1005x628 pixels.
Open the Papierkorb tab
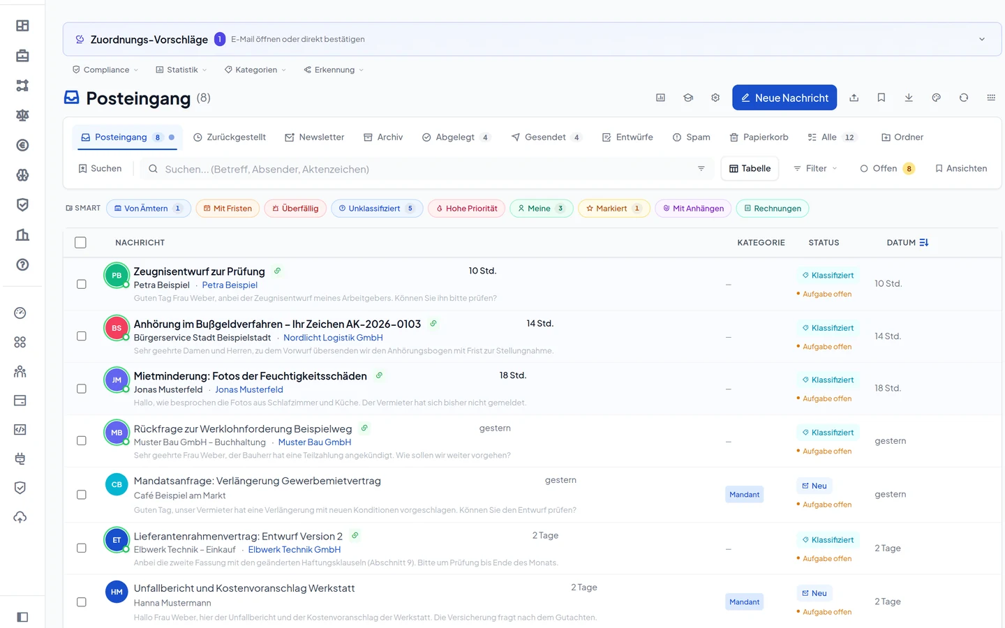[759, 137]
